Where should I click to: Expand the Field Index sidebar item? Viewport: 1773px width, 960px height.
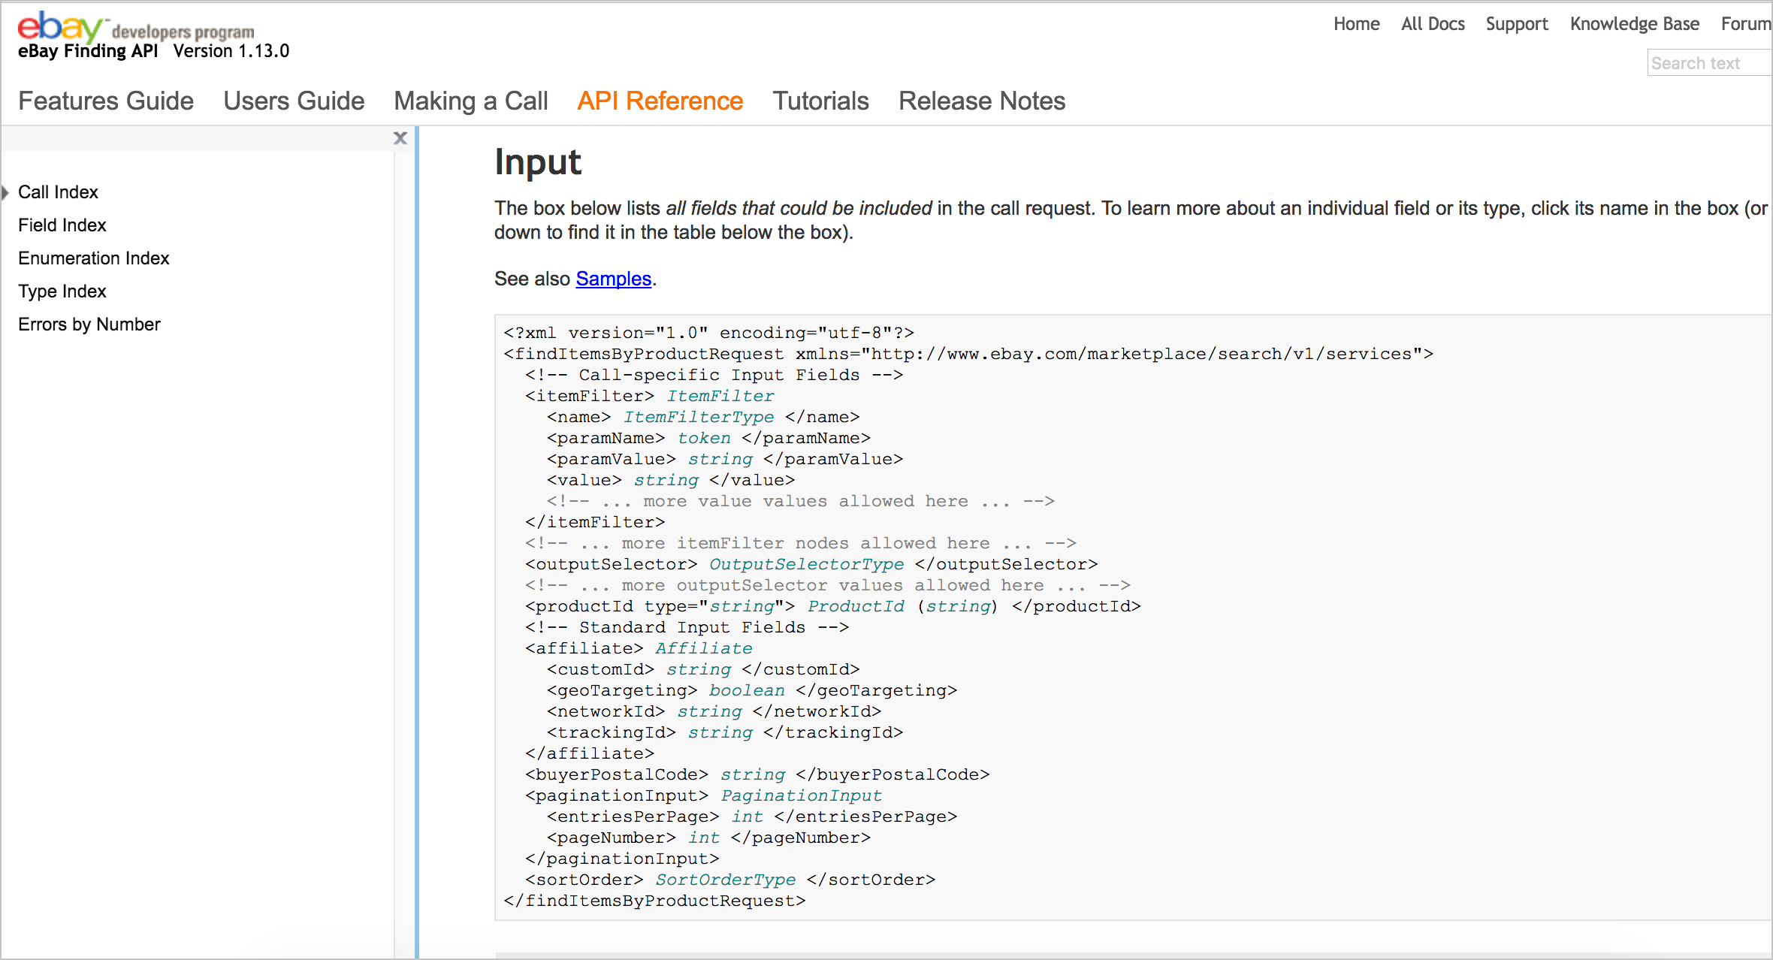62,225
